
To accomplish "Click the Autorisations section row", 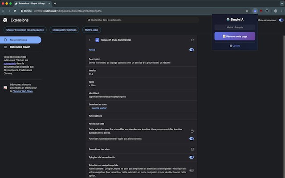I will point(141,116).
